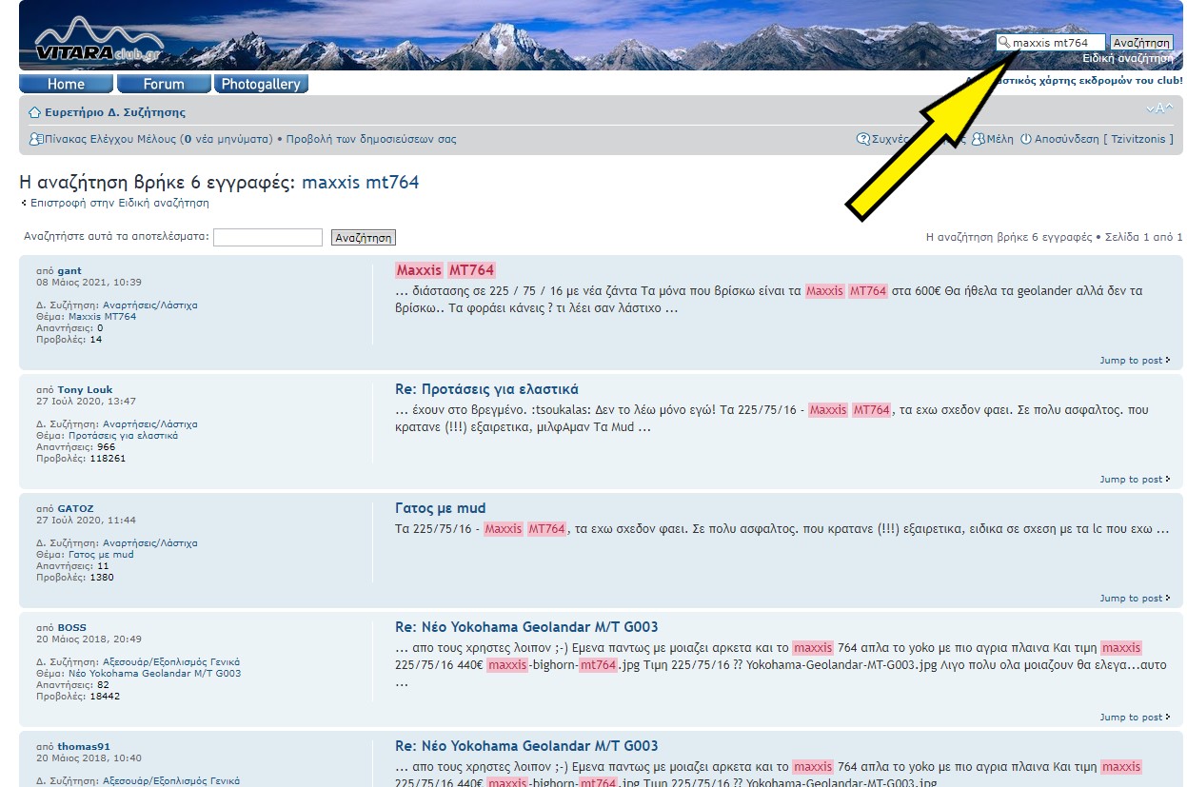Open the Maxxis MT764 topic link under gant
This screenshot has height=787, width=1187.
[x=102, y=317]
